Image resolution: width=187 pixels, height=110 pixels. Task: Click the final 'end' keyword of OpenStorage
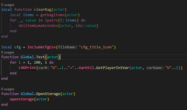click(x=5, y=105)
